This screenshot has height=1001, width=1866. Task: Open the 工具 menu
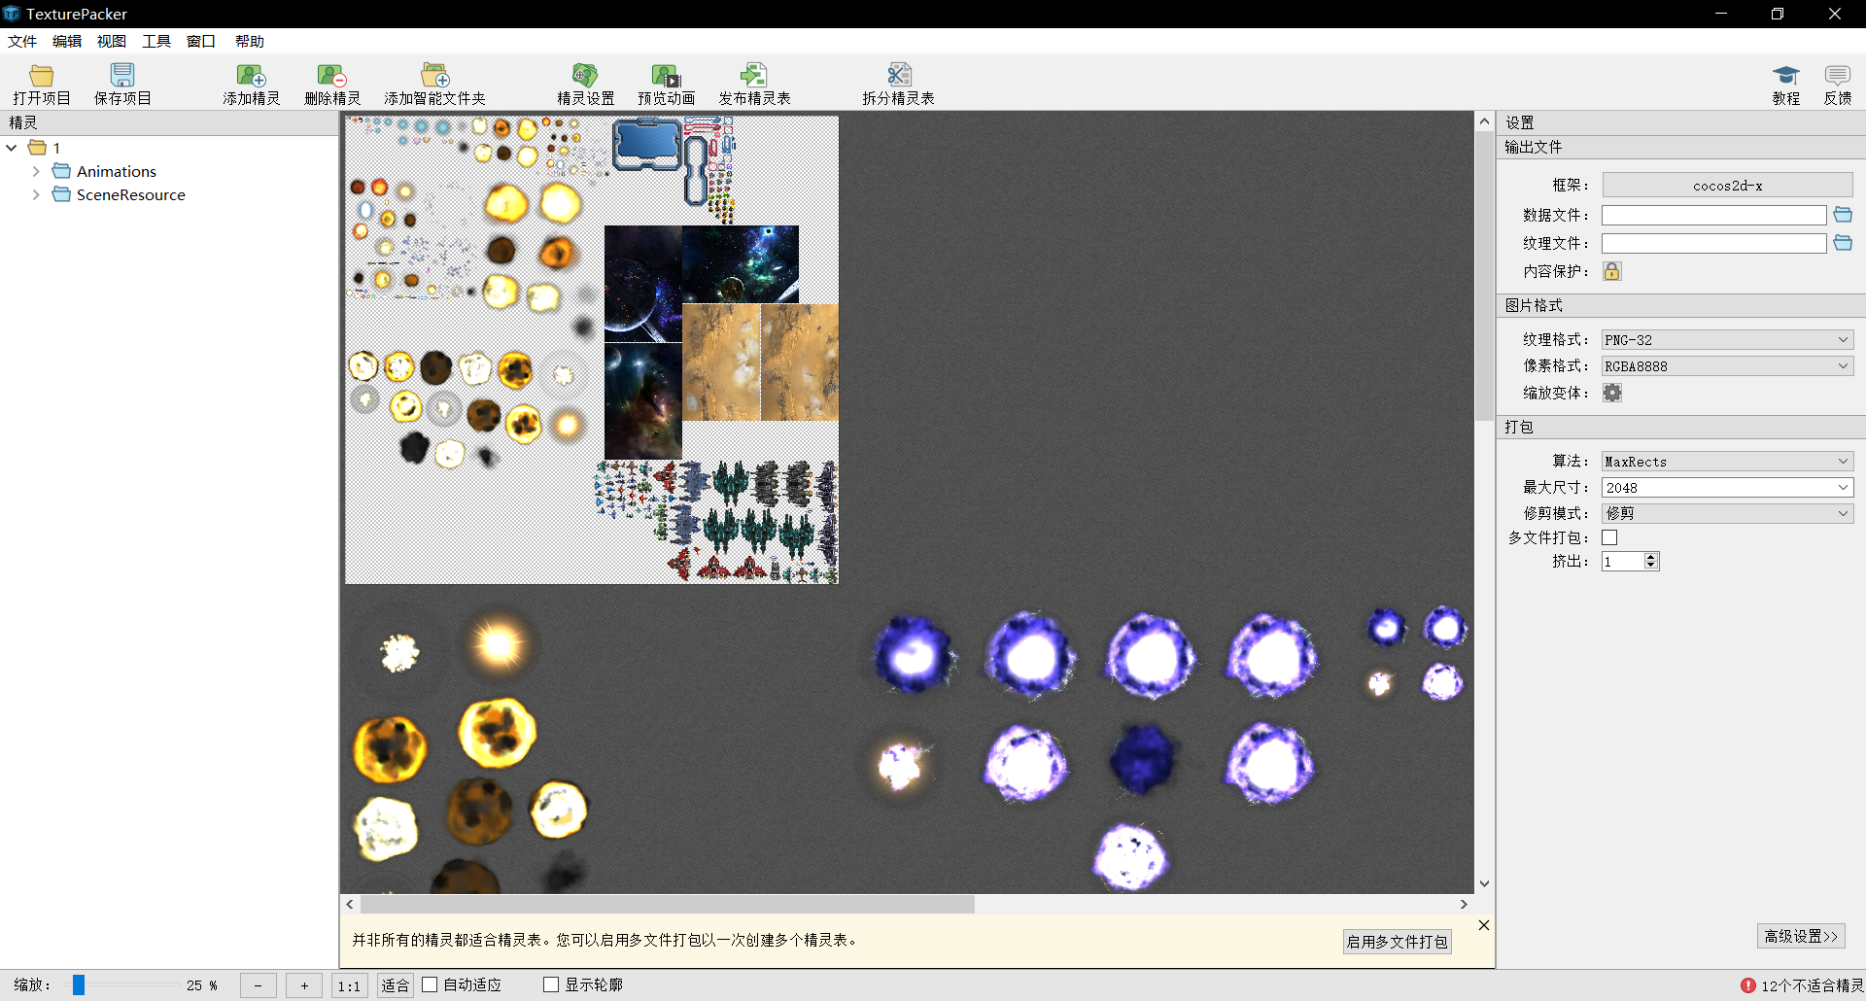point(155,41)
